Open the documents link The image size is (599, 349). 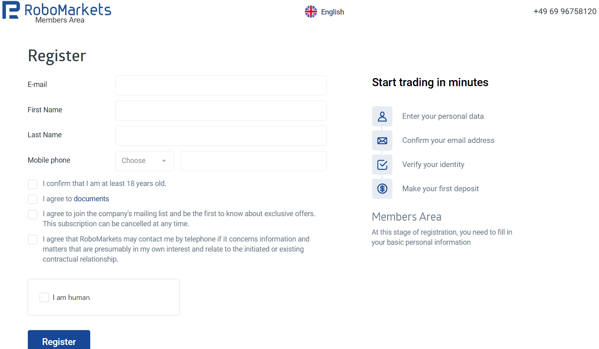91,198
